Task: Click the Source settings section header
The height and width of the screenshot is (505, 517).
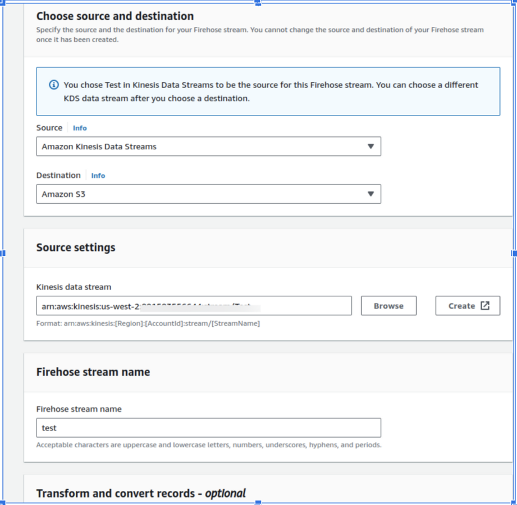Action: tap(75, 247)
